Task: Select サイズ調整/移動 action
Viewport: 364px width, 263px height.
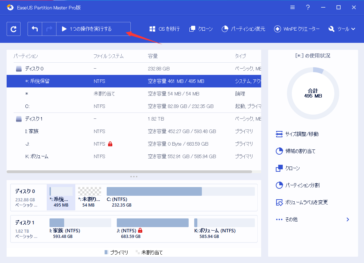Action: coord(297,134)
